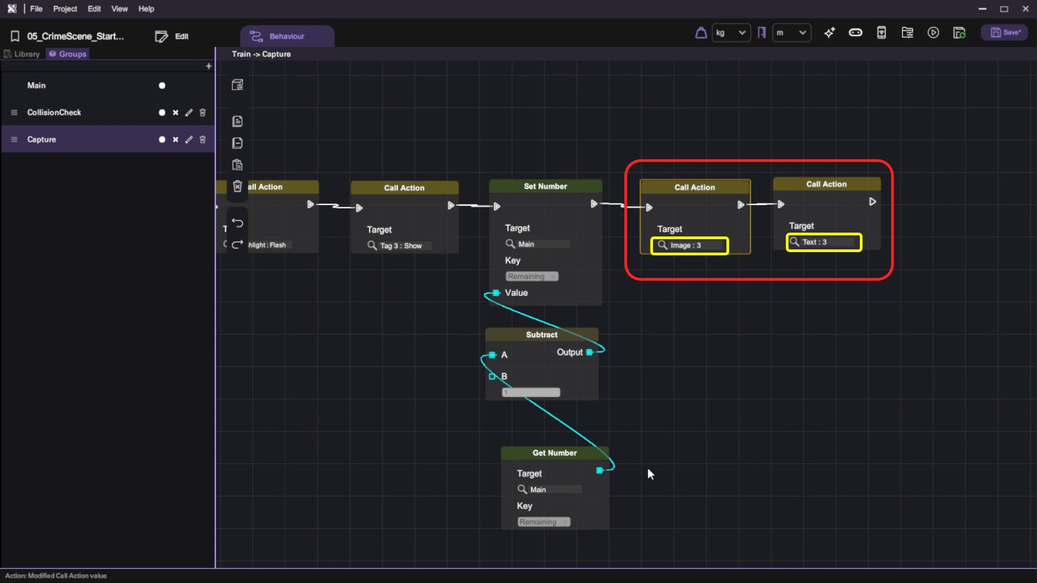Open the Remaining key dropdown in Set Number

pyautogui.click(x=531, y=276)
